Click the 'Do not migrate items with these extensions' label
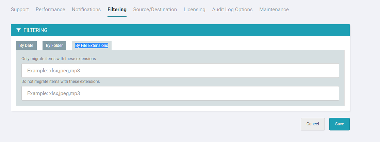 [61, 82]
